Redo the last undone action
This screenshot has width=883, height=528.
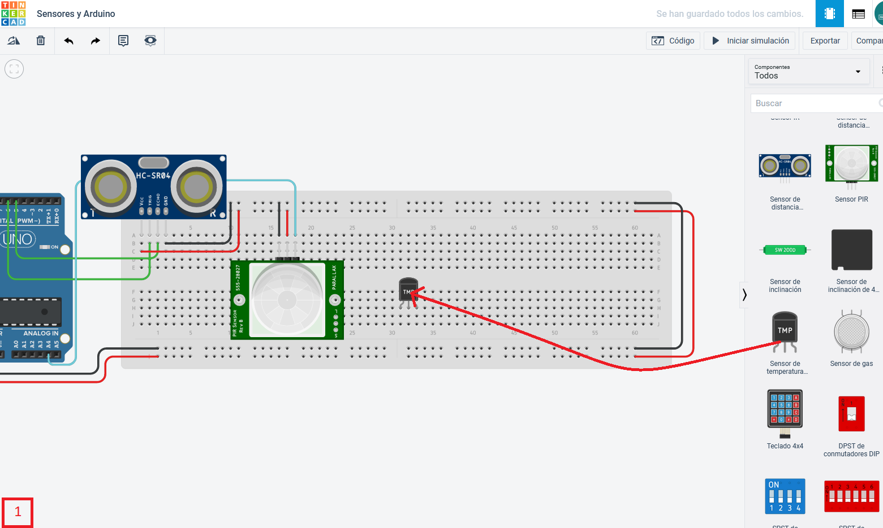pos(96,41)
